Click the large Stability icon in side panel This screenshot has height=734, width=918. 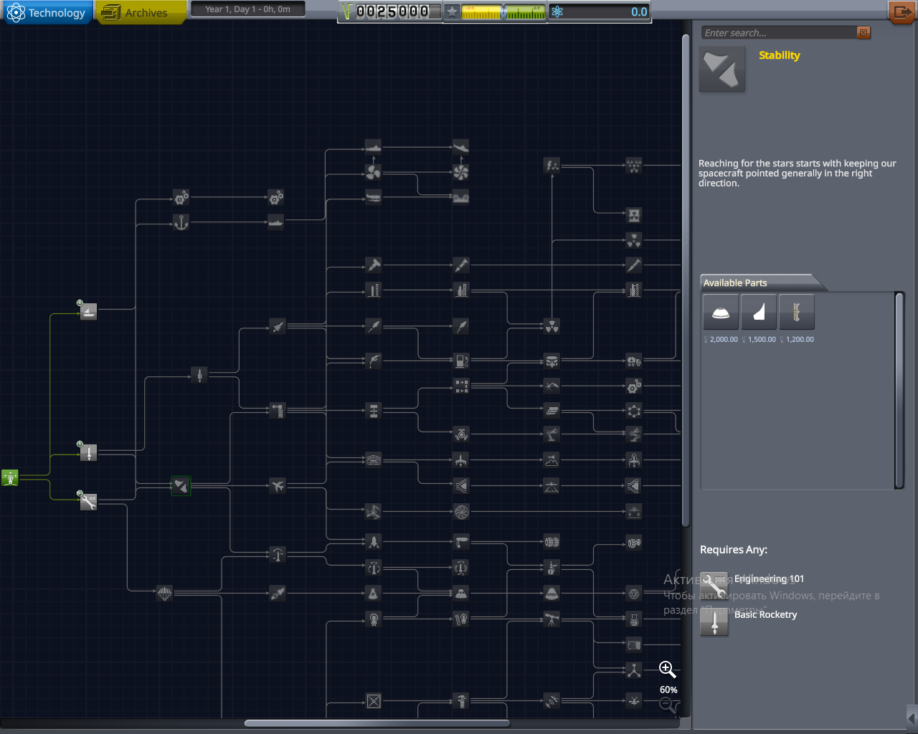722,70
